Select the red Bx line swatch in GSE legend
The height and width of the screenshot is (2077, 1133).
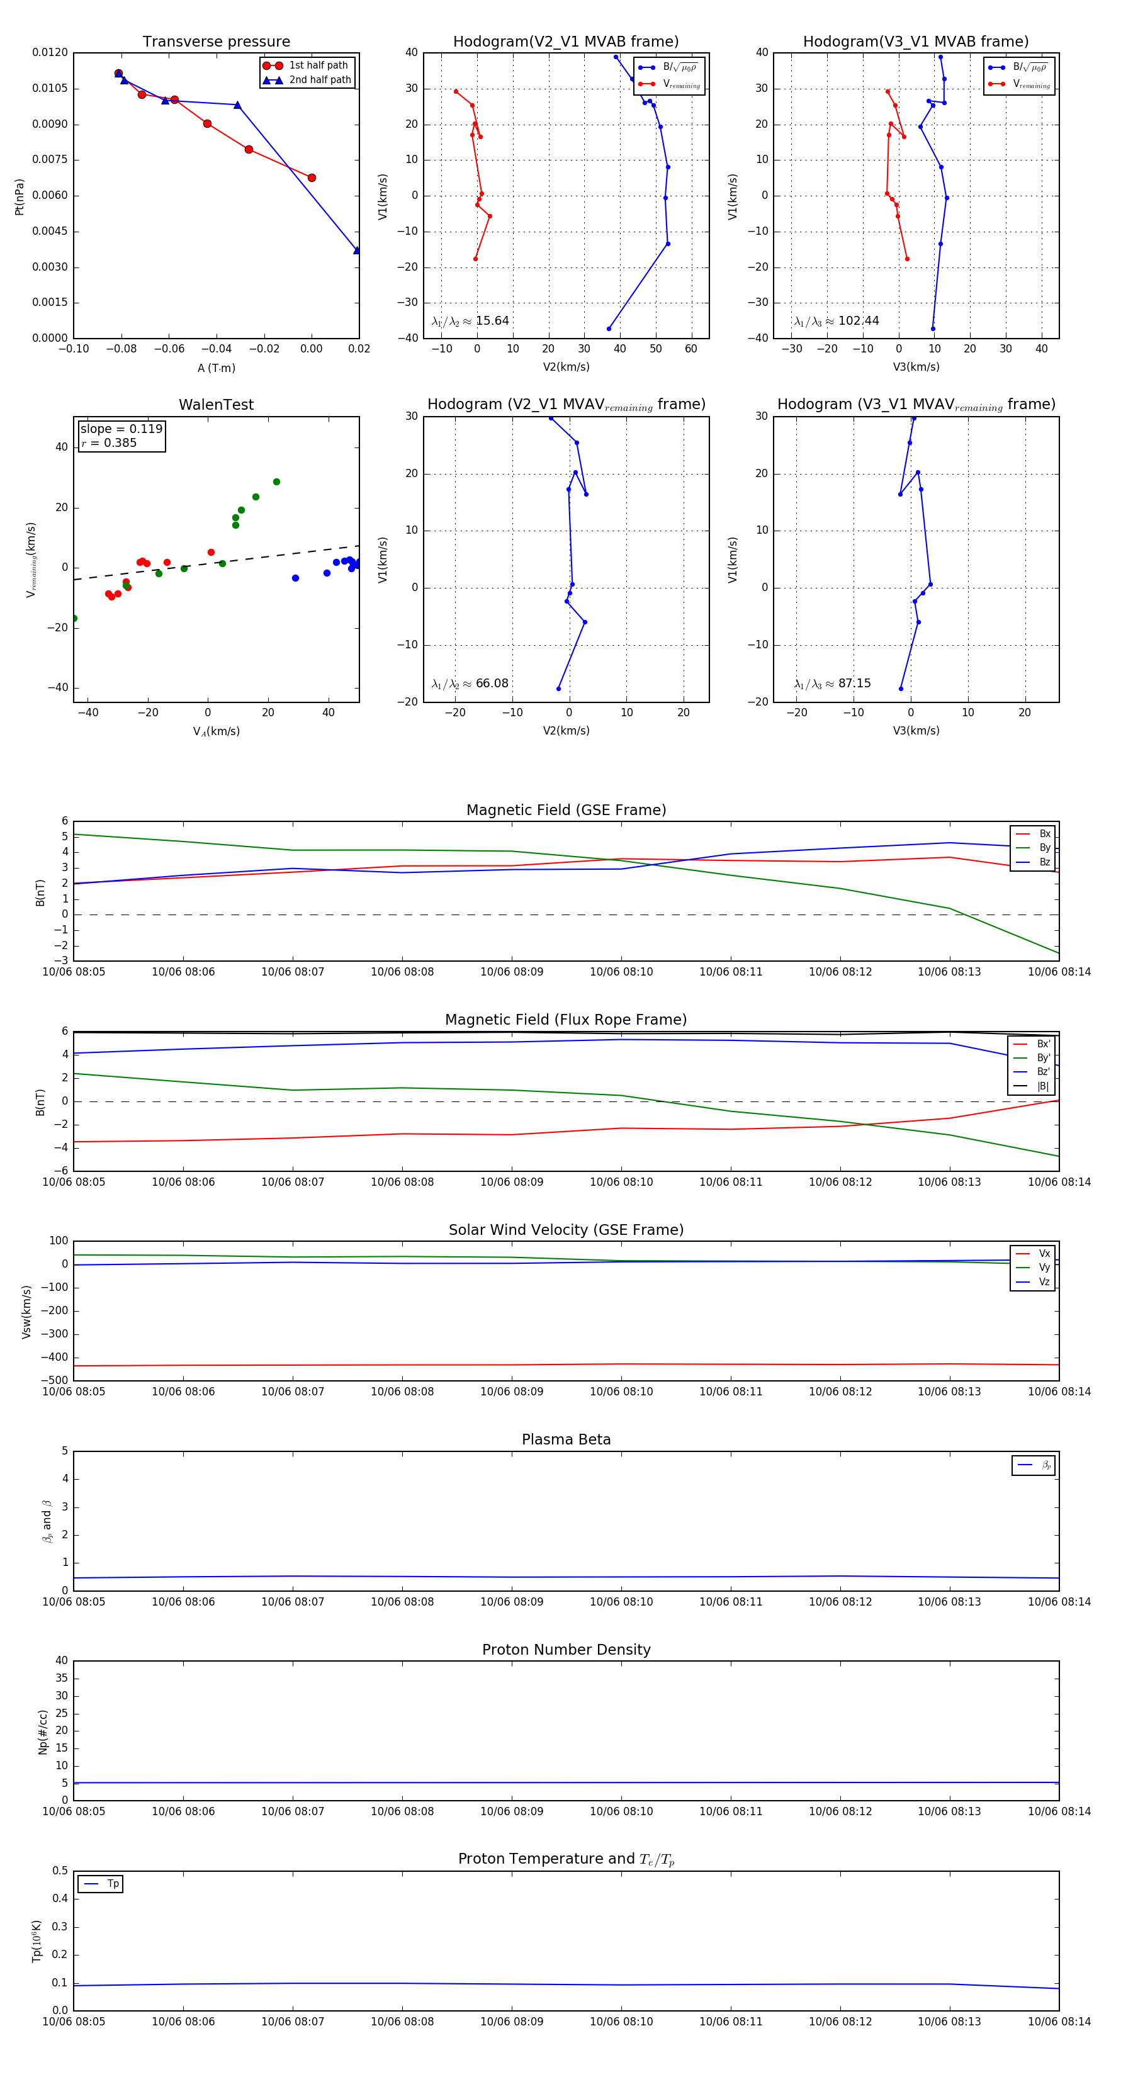click(1022, 834)
